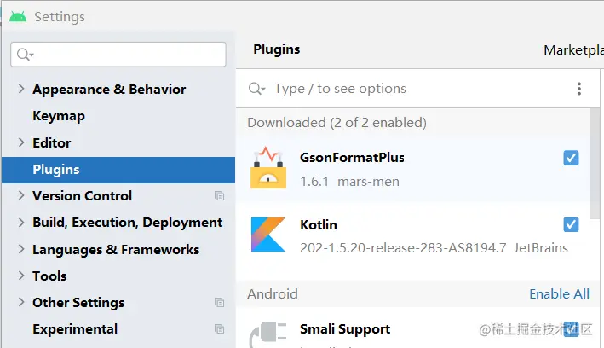Switch to the Marketplace tab
Image resolution: width=604 pixels, height=348 pixels.
[x=572, y=50]
